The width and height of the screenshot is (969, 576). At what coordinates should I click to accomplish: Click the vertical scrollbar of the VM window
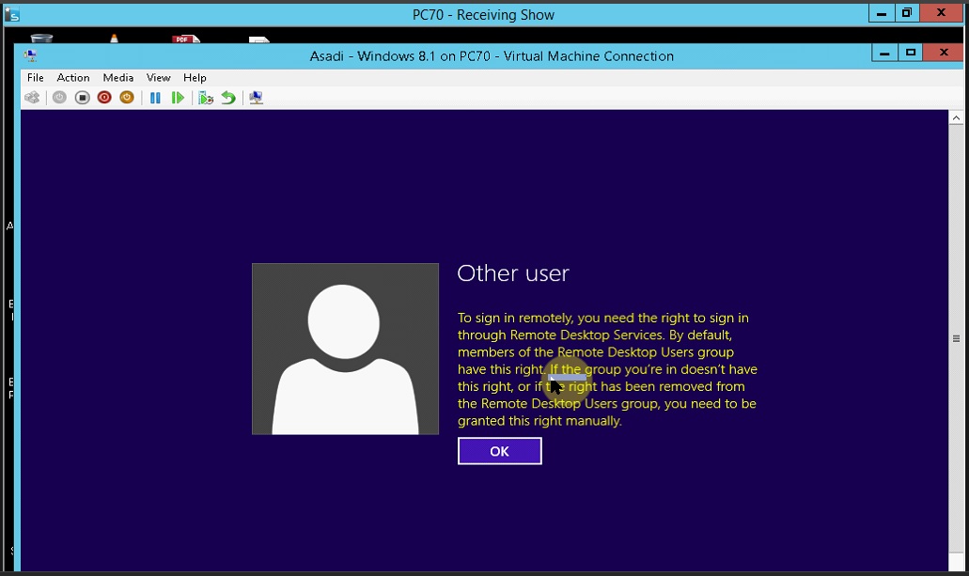pyautogui.click(x=956, y=338)
